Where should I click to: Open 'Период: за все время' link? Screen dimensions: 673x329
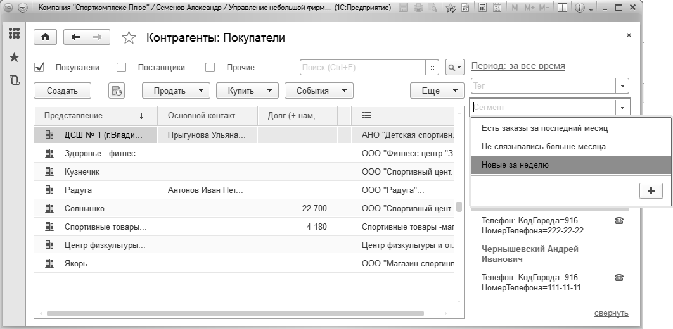[518, 66]
